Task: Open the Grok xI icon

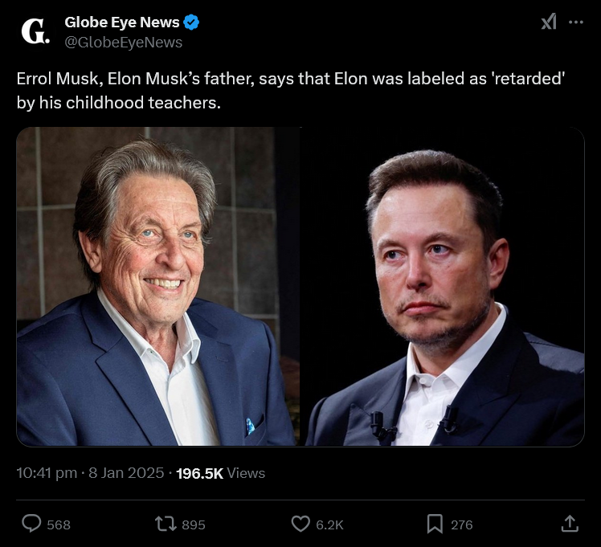Action: point(549,22)
